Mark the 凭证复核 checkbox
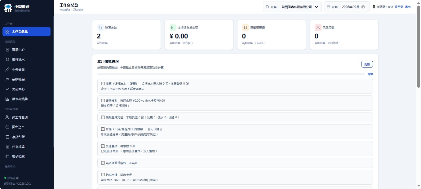This screenshot has height=189, width=421. coord(103,146)
